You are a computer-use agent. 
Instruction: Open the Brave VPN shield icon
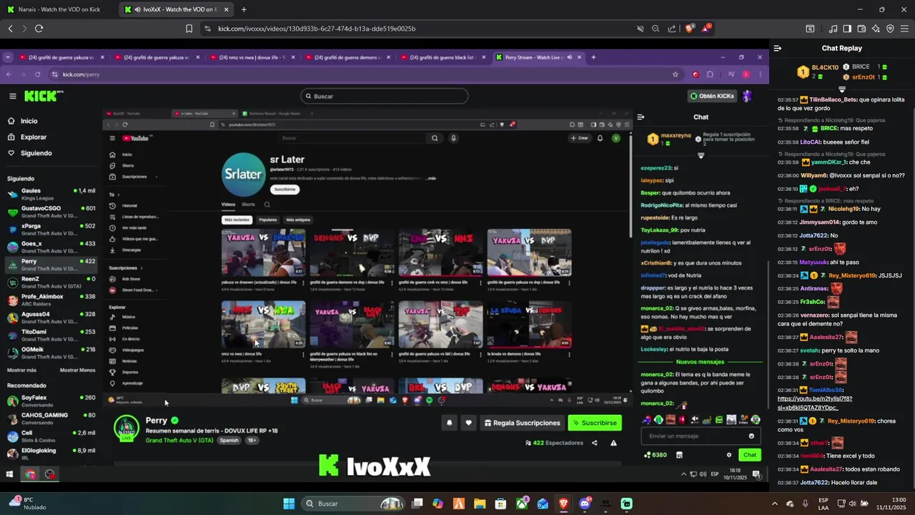click(890, 29)
